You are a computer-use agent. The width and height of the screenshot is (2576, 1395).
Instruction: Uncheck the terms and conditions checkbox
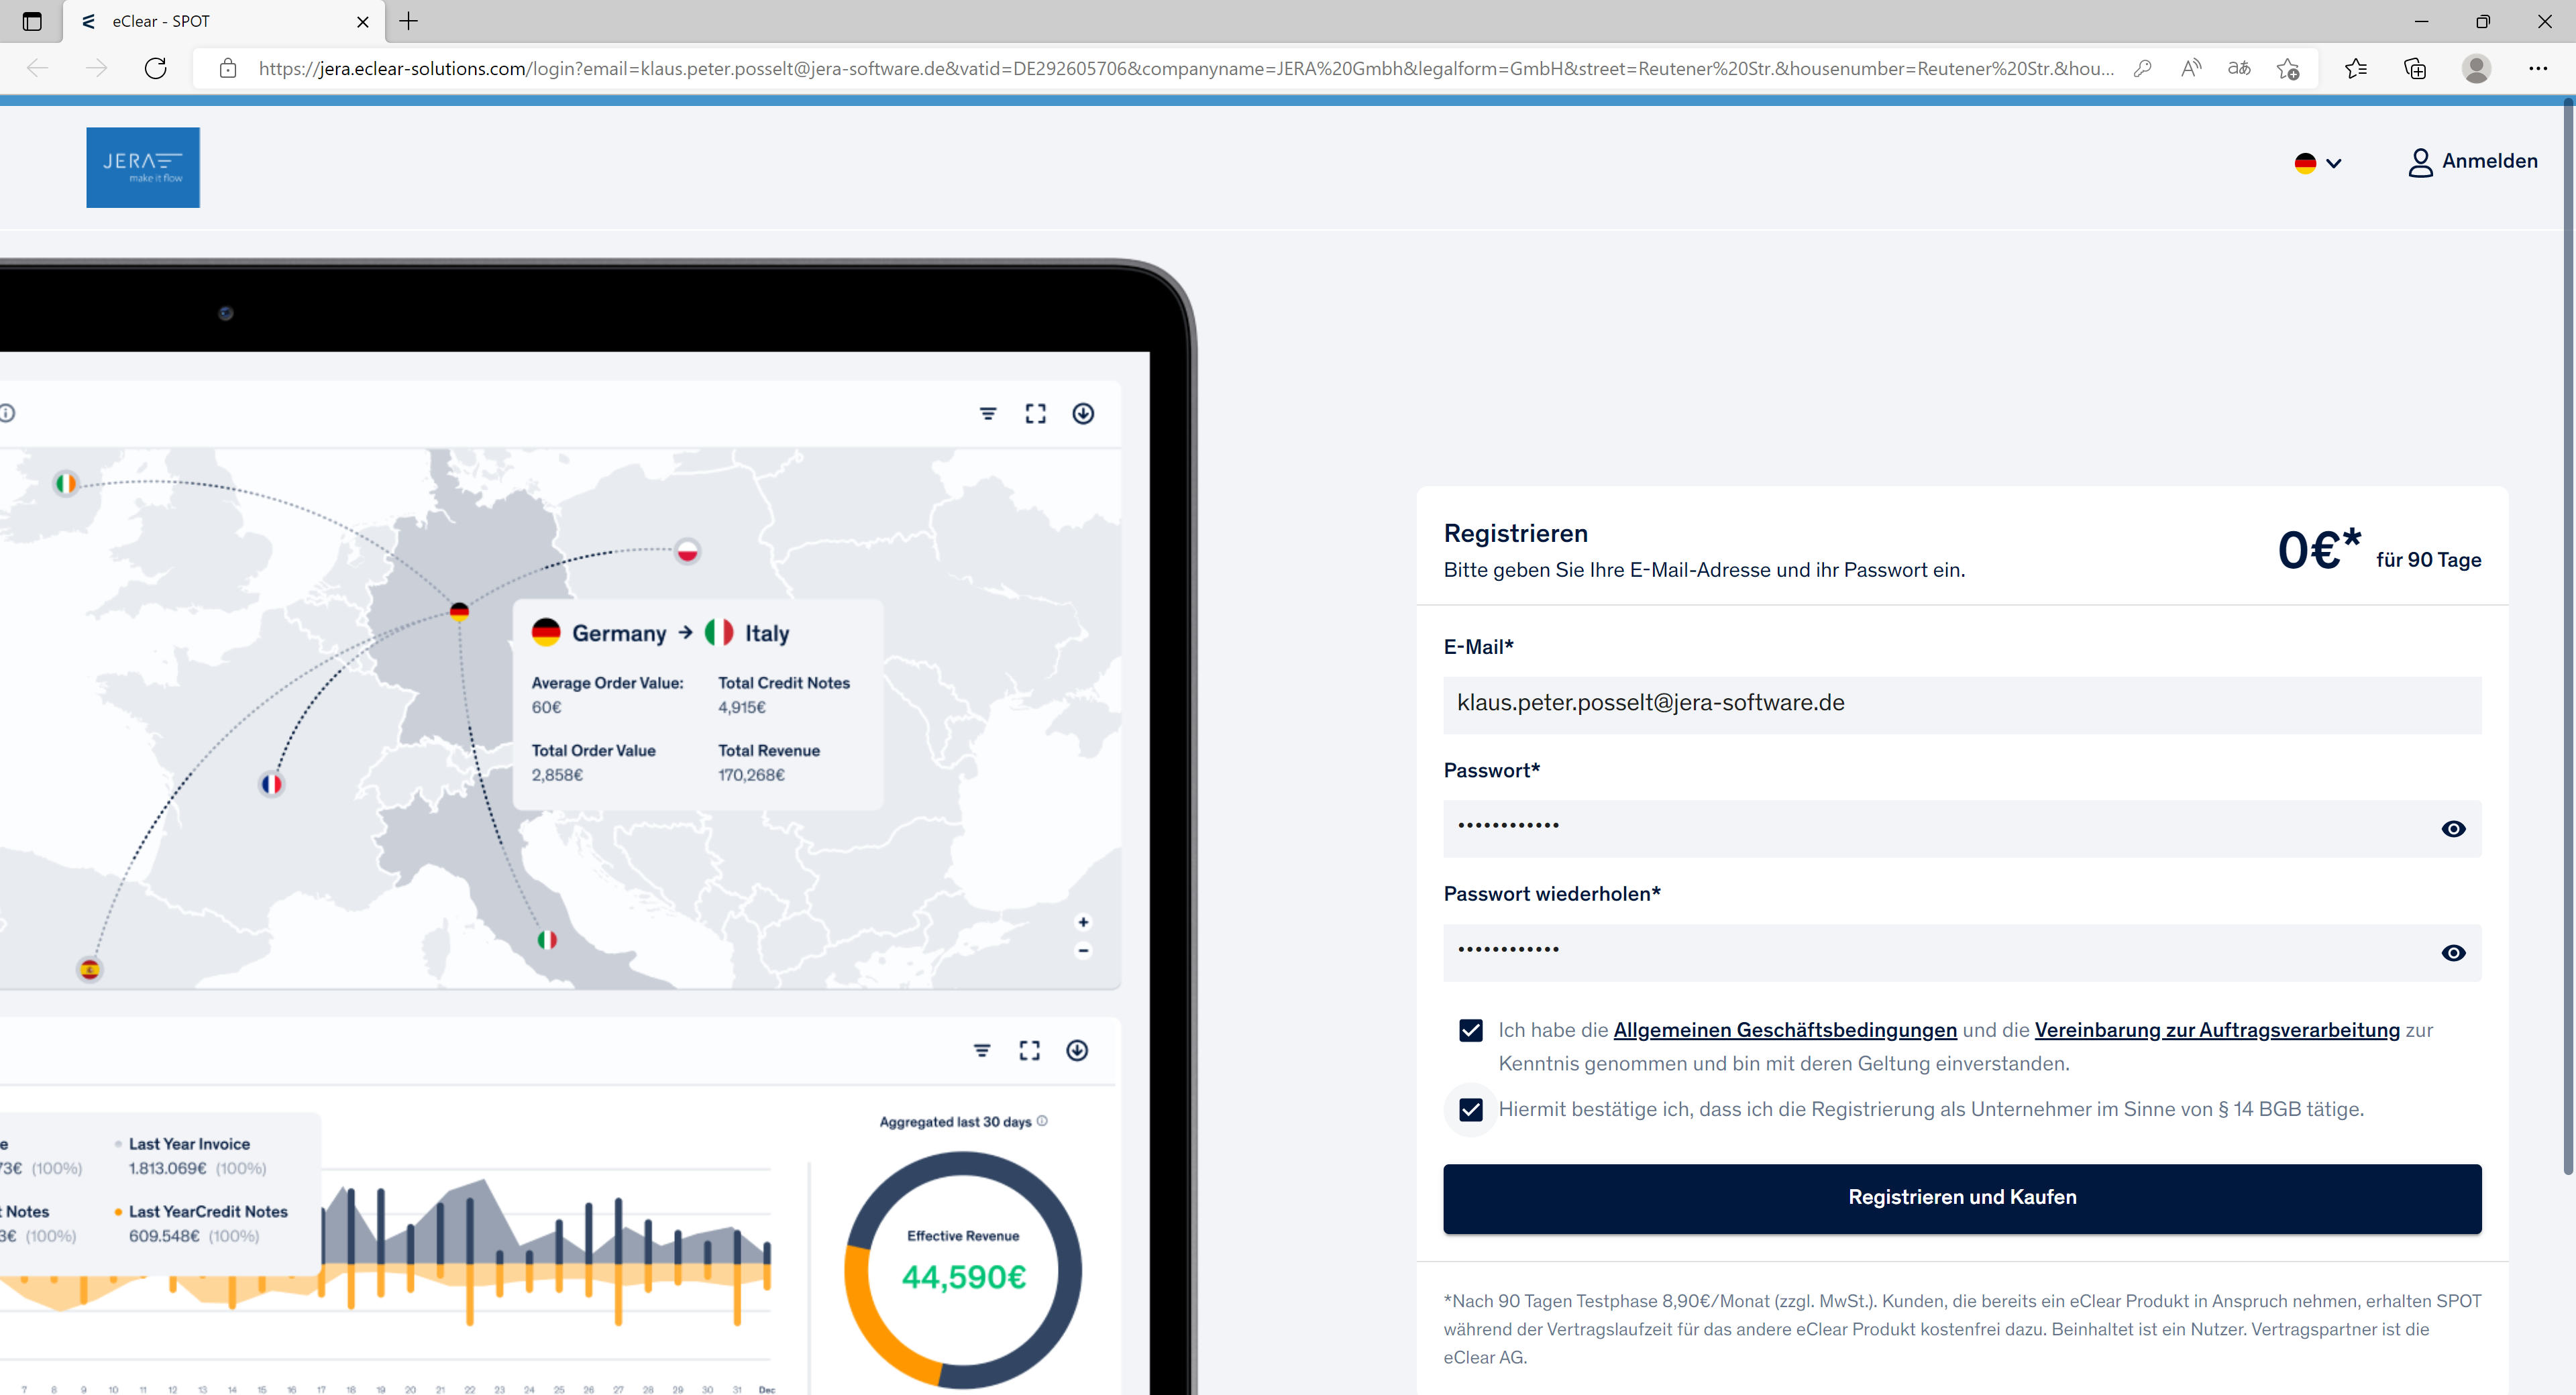(1470, 1030)
